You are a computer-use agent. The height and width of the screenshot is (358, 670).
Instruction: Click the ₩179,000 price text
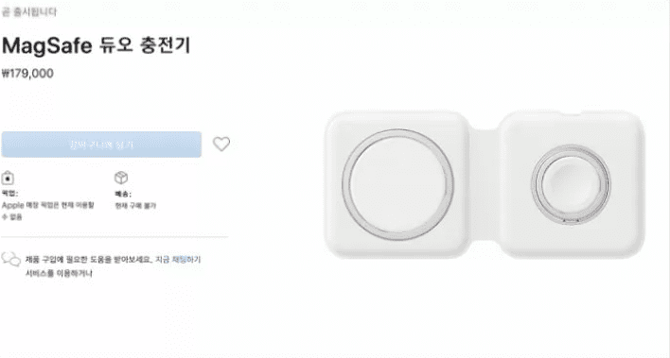point(27,74)
